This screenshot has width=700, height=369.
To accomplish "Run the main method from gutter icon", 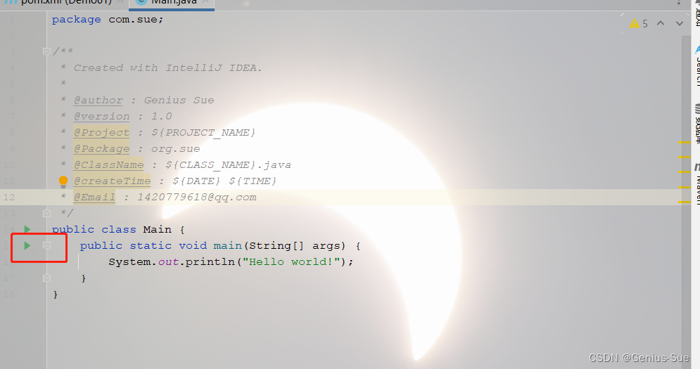I will click(x=27, y=245).
